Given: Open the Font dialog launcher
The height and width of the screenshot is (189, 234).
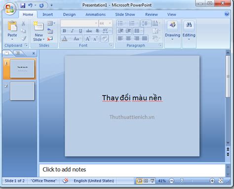Looking at the screenshot, I should click(x=111, y=45).
